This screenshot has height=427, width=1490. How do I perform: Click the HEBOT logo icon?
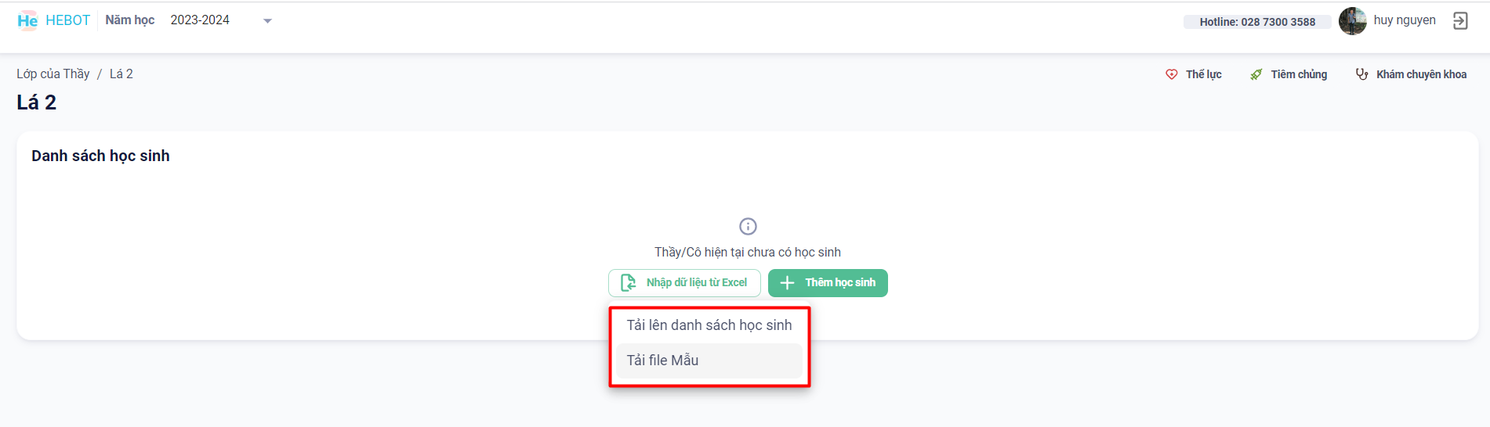(x=27, y=21)
